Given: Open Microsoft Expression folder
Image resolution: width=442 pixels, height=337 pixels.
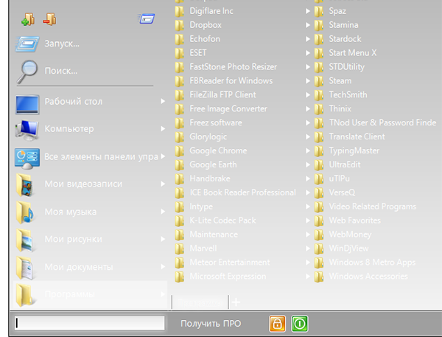Looking at the screenshot, I should [x=242, y=277].
